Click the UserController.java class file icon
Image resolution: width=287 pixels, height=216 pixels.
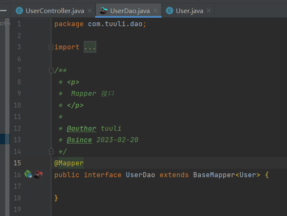pos(19,11)
